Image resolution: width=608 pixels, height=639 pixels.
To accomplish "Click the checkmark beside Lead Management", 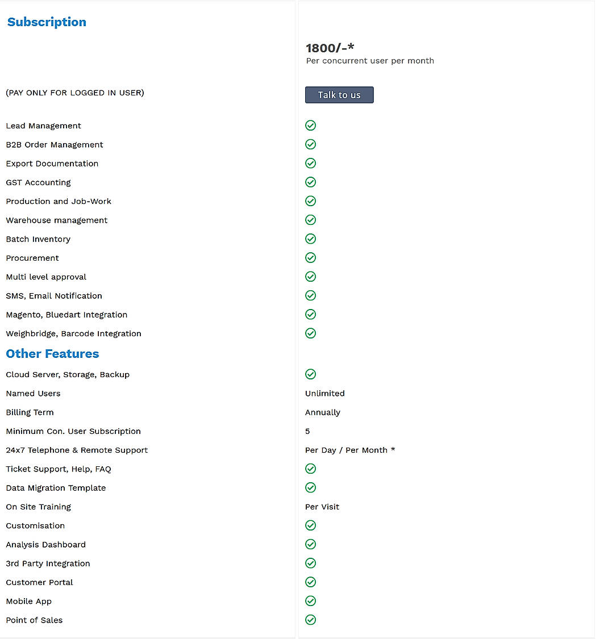I will (310, 125).
